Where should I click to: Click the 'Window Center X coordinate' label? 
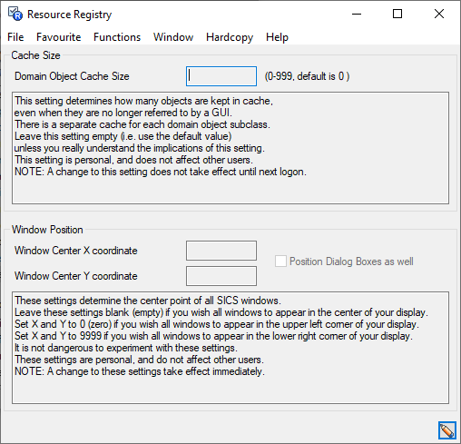(76, 251)
